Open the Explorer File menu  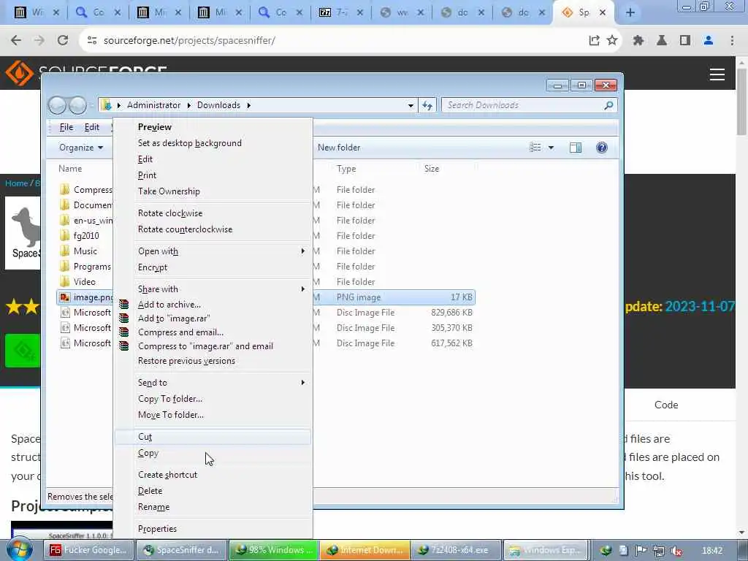(x=66, y=127)
